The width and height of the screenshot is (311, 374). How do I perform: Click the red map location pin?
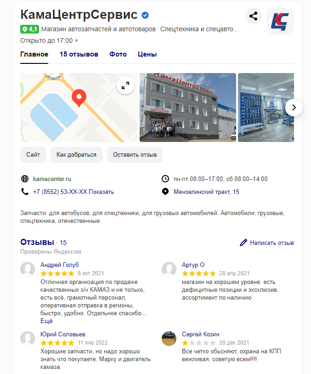[x=79, y=98]
